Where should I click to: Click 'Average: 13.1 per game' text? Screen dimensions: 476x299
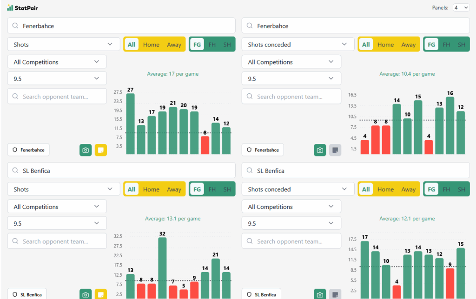[x=173, y=218]
